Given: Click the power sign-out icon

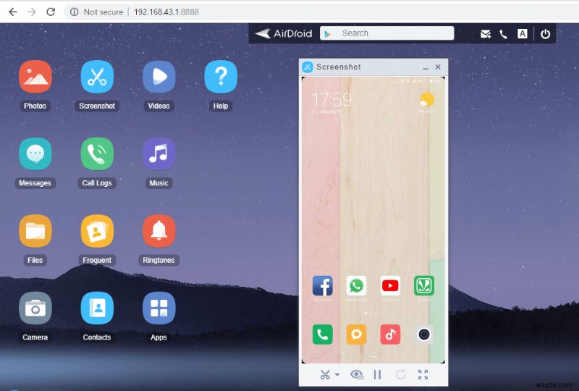Looking at the screenshot, I should point(545,33).
